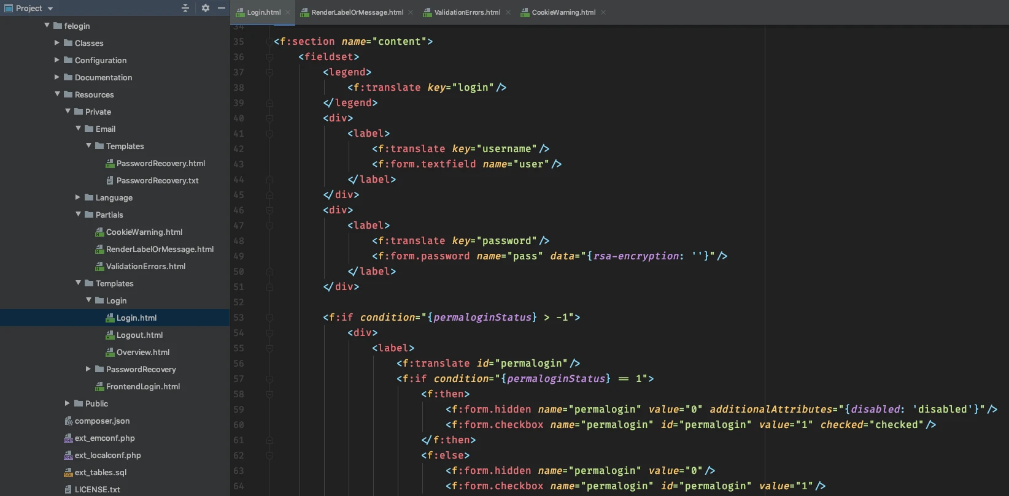The image size is (1009, 496).
Task: Collapse the Resources folder
Action: tap(57, 94)
